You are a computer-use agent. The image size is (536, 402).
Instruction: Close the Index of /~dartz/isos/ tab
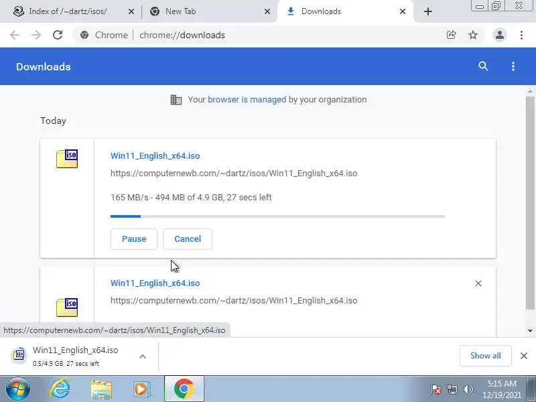(x=131, y=11)
